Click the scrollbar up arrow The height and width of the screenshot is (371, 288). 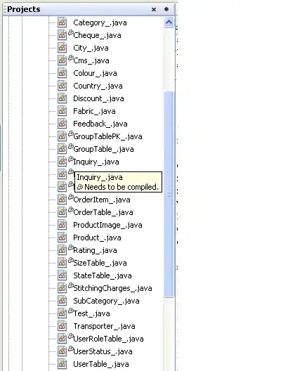169,22
